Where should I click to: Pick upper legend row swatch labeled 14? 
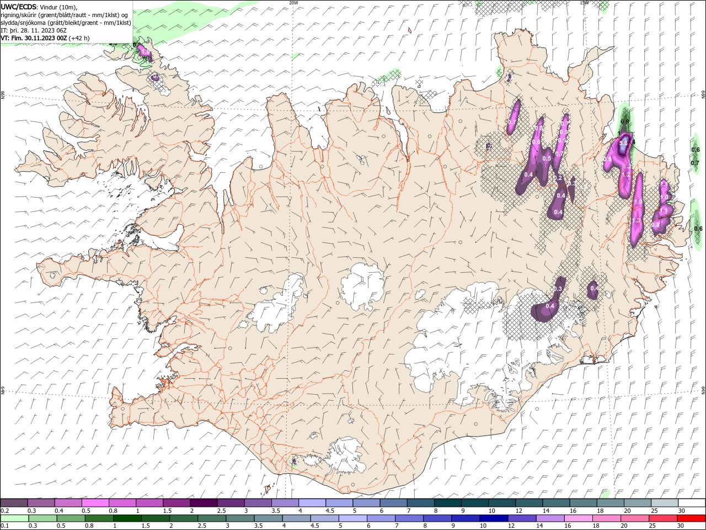pyautogui.click(x=557, y=503)
